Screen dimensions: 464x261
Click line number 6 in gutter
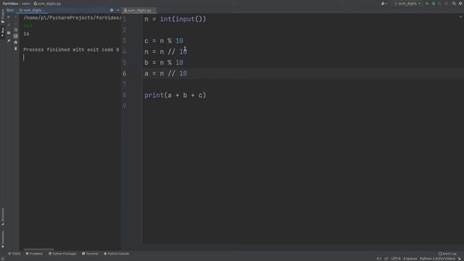point(125,73)
